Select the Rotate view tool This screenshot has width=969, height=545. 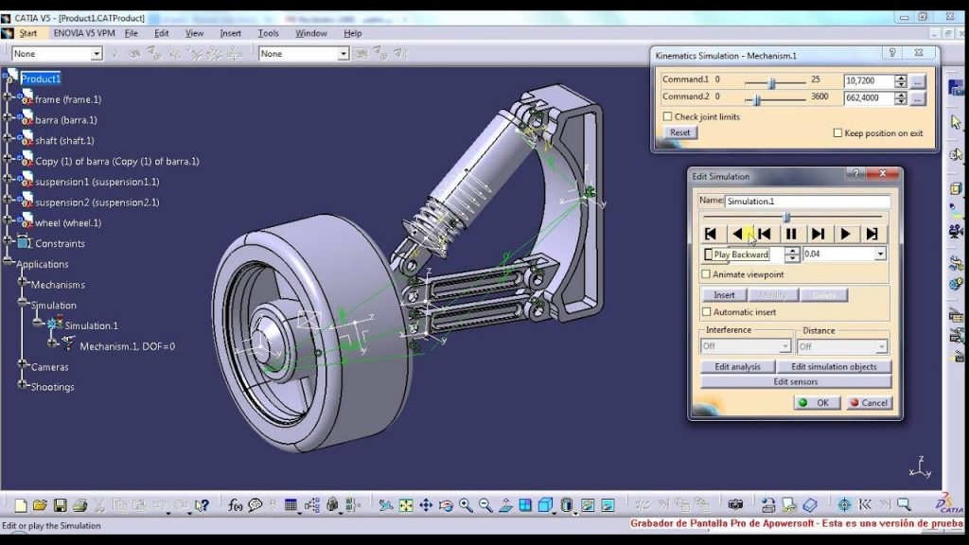pyautogui.click(x=446, y=505)
